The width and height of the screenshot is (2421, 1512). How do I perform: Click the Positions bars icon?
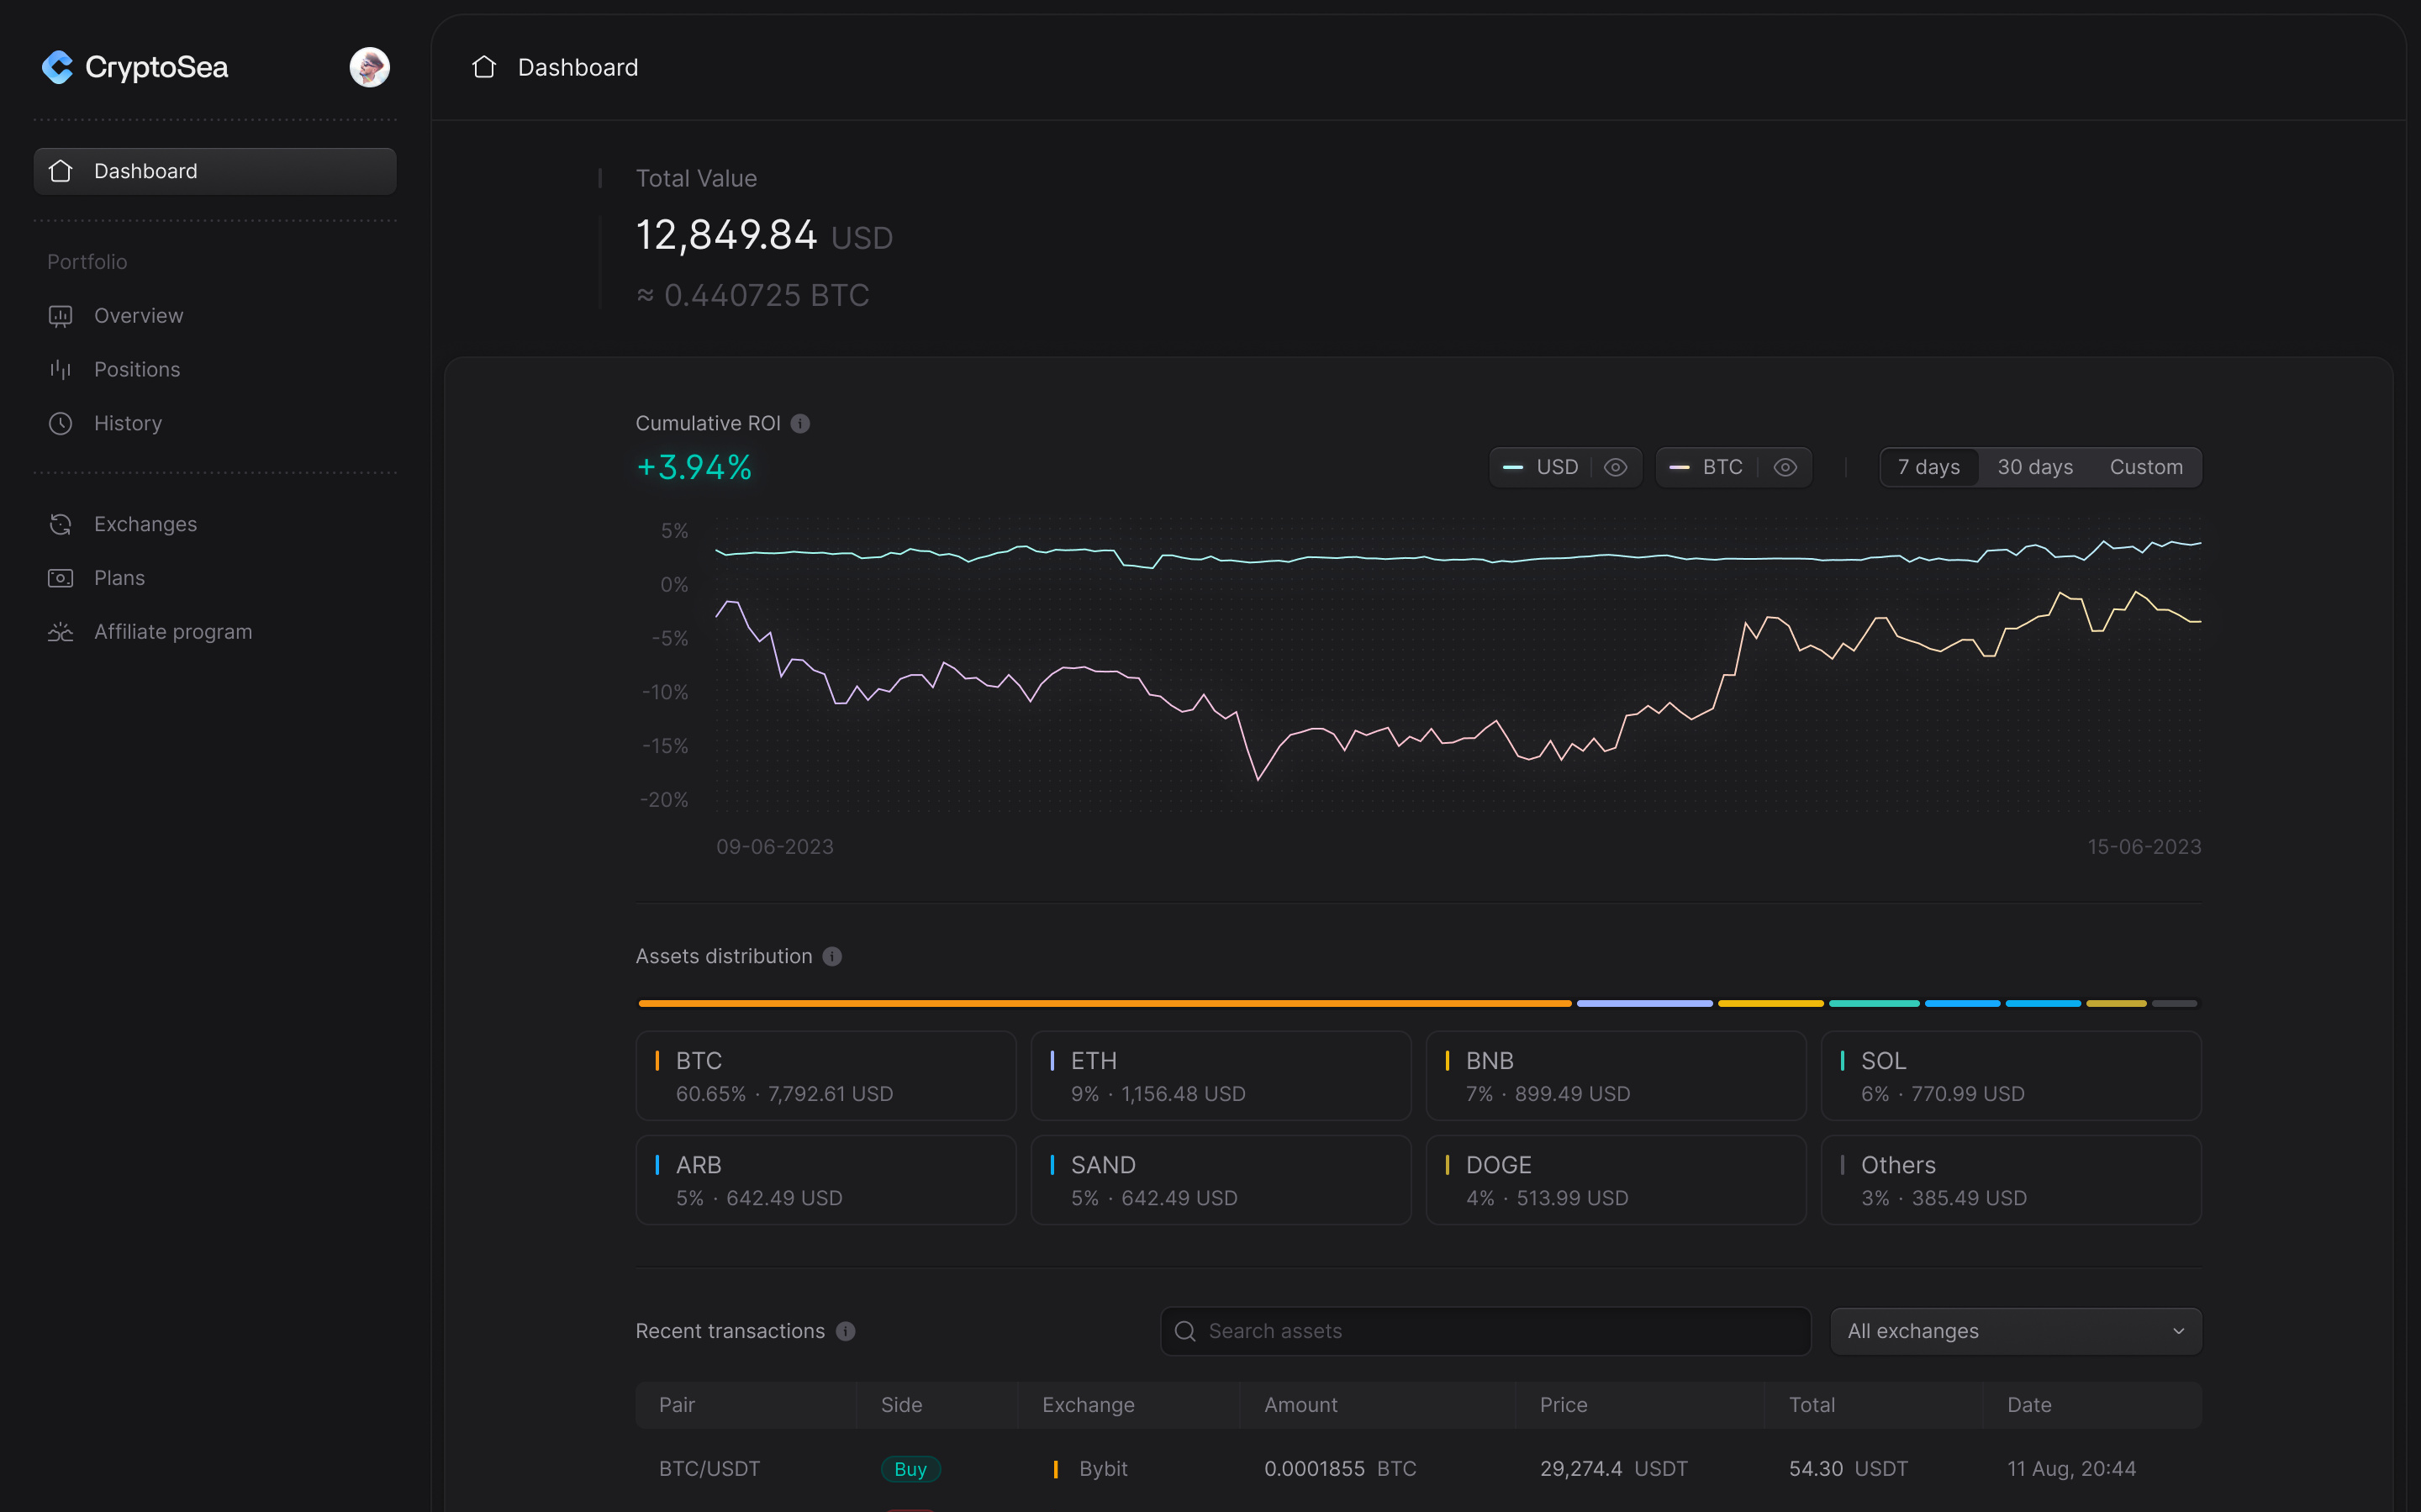[x=61, y=370]
